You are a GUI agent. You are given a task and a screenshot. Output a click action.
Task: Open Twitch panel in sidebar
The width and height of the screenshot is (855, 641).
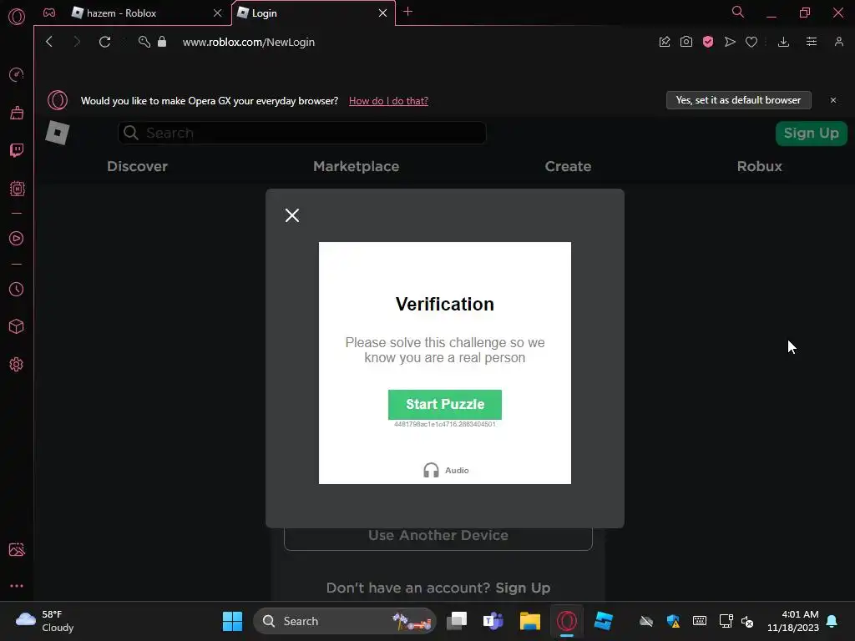pyautogui.click(x=17, y=150)
